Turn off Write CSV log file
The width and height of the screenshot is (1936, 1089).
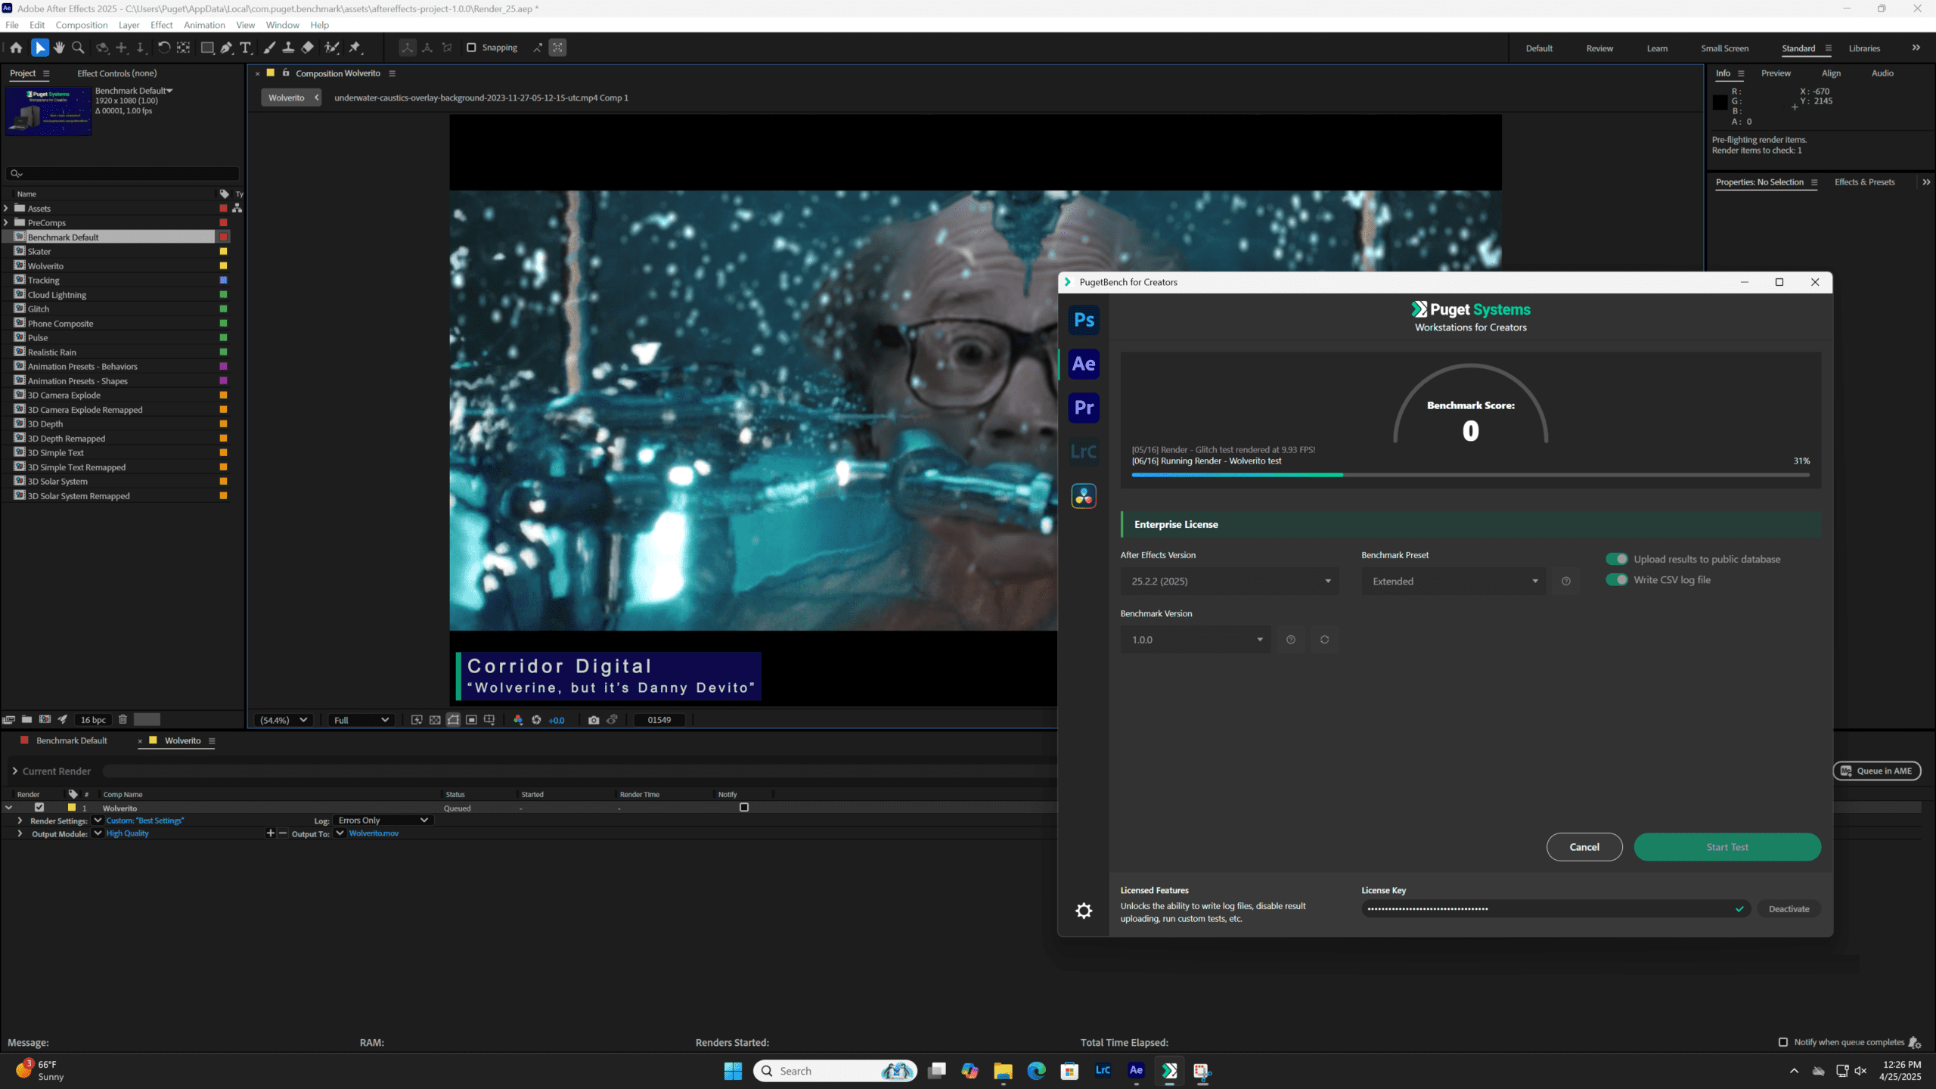click(1617, 579)
